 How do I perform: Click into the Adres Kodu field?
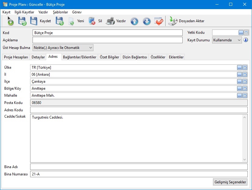(x=139, y=110)
